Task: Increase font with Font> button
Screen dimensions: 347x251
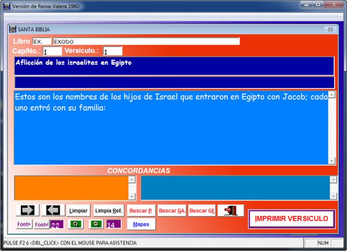Action: 24,225
